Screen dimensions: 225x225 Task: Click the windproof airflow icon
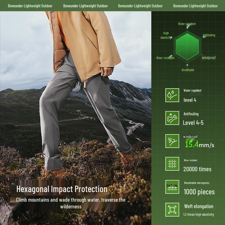click(172, 141)
